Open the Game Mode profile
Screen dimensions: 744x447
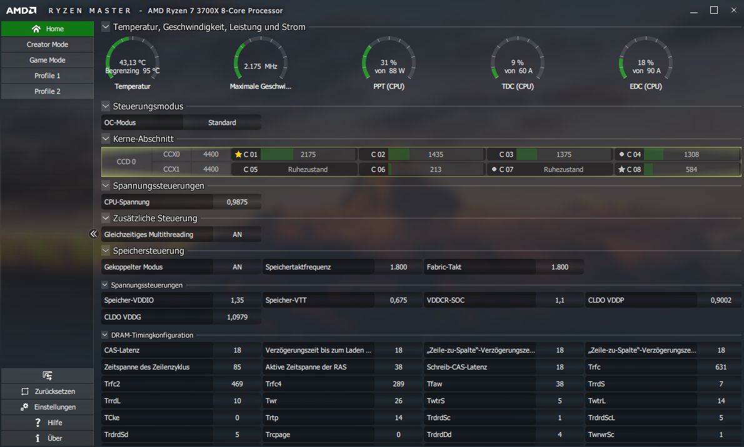[48, 60]
